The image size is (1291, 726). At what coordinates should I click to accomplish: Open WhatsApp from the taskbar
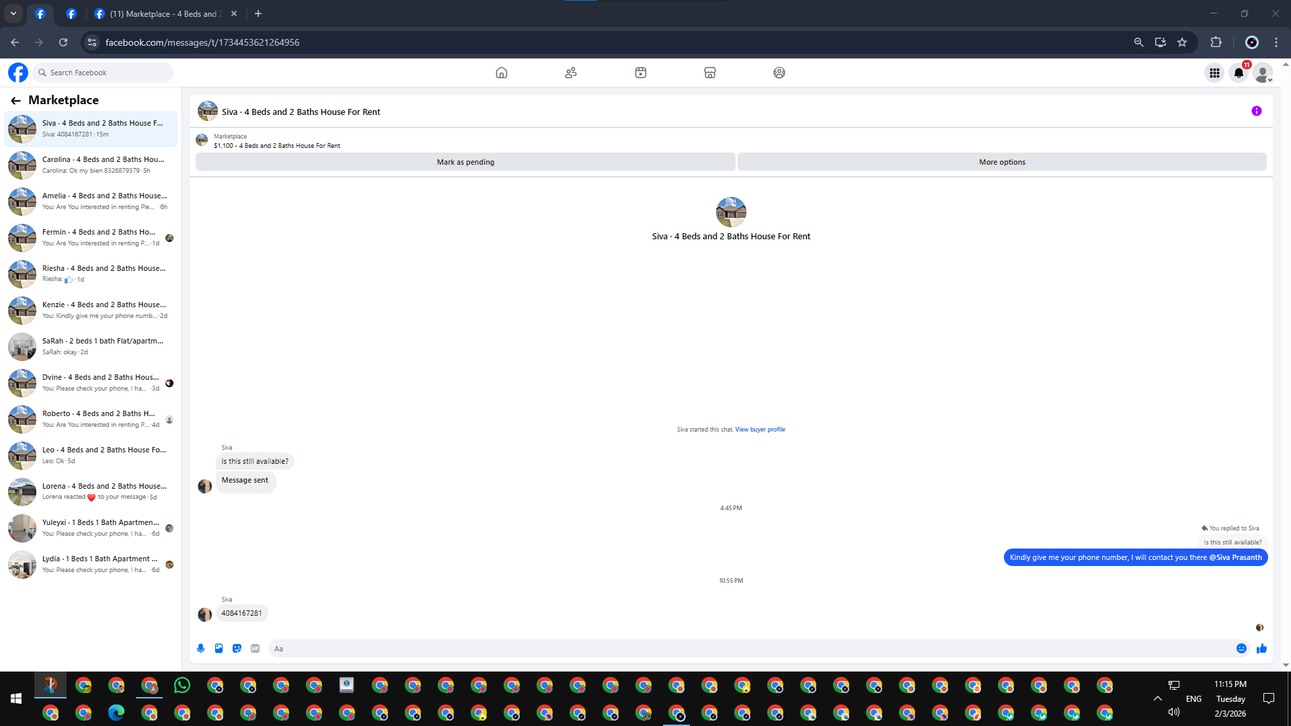click(x=182, y=685)
